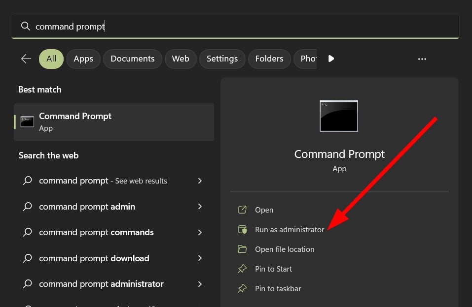
Task: Expand the 'command prompt commands' suggestion chevron
Action: coord(200,232)
